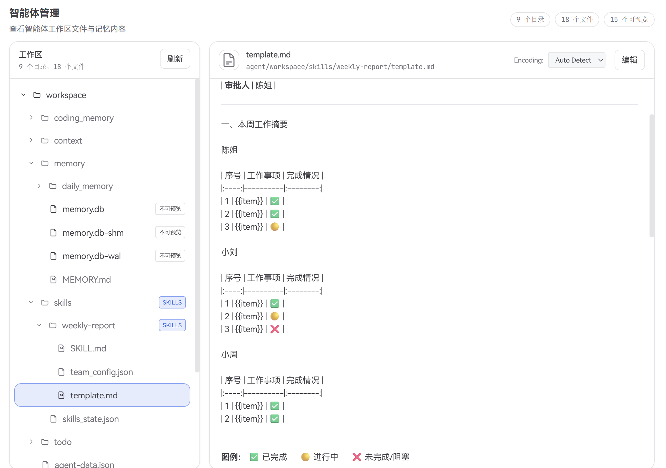This screenshot has height=468, width=666.
Task: Click the daily_memory folder label
Action: [x=87, y=186]
